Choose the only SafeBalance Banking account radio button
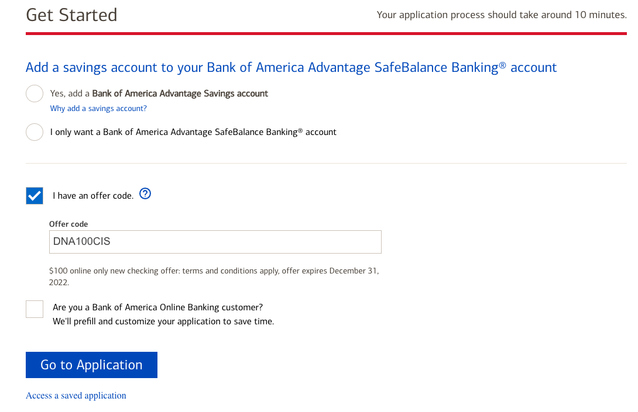This screenshot has height=412, width=638. (35, 132)
